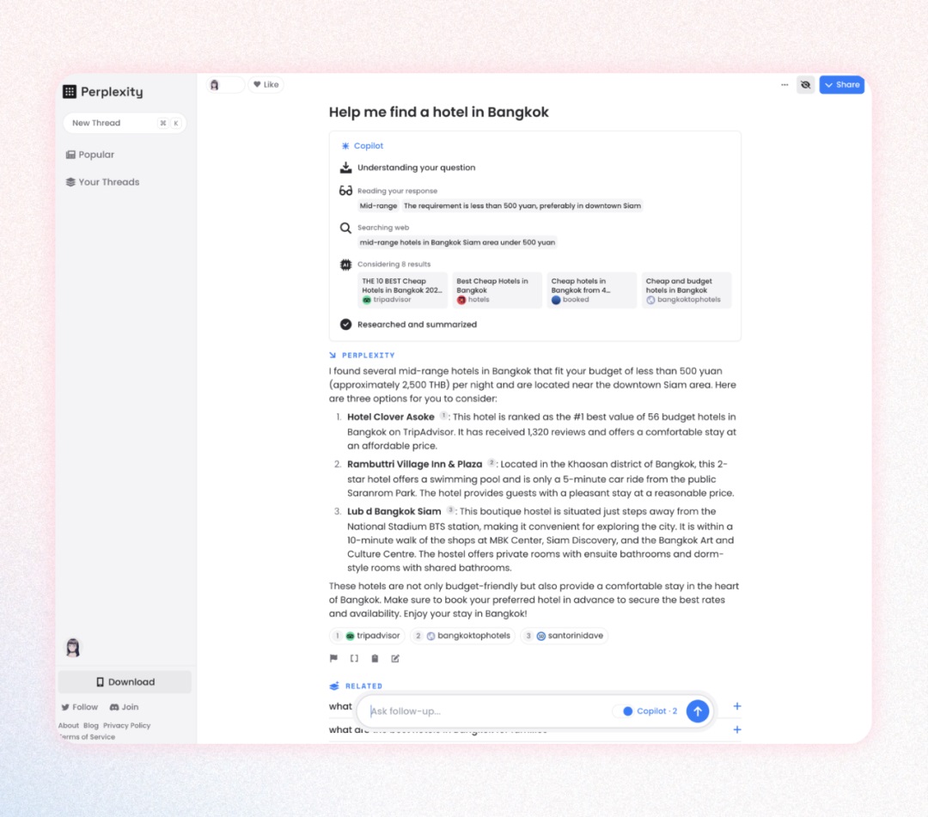
Task: Click the user avatar in the sidebar
Action: tap(73, 648)
